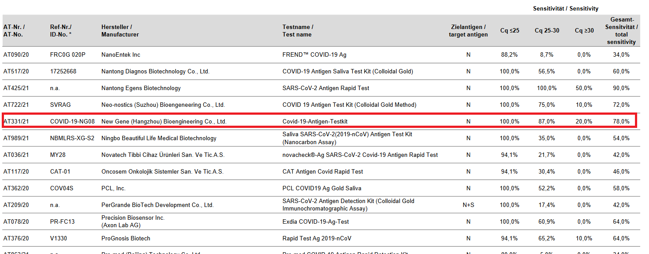Select the 50,0% value in Nantong Egens row
Image resolution: width=649 pixels, height=254 pixels.
[x=584, y=88]
